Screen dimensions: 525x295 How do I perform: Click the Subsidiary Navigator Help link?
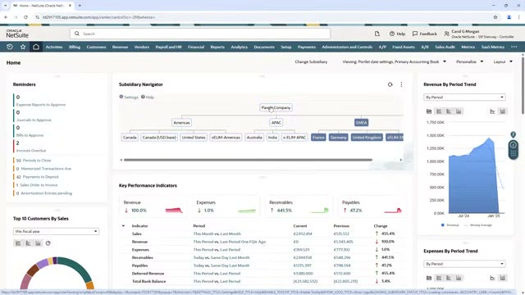(148, 97)
